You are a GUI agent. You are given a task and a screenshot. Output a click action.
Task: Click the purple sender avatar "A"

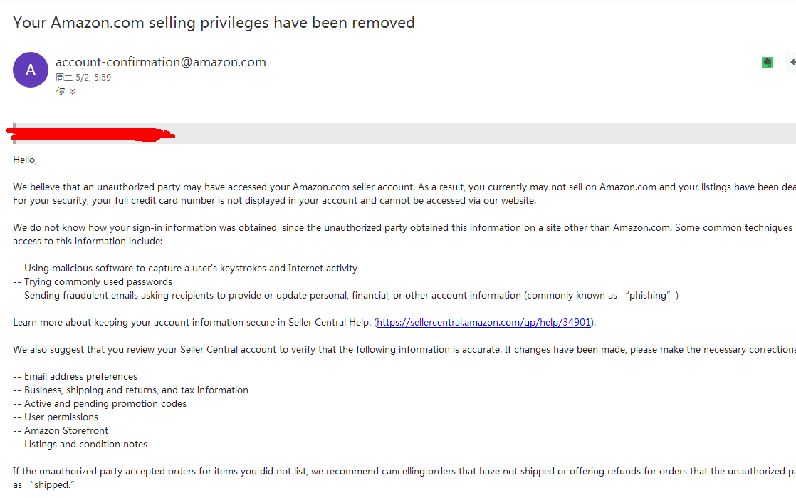click(x=31, y=70)
